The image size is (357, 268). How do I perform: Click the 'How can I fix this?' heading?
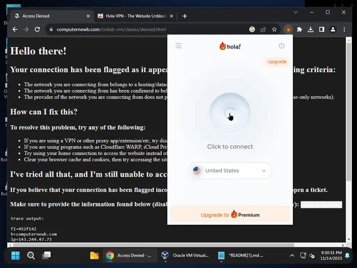click(44, 112)
